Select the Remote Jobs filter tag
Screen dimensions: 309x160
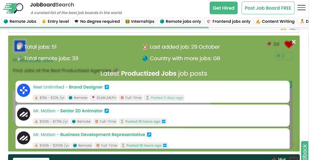point(20,22)
